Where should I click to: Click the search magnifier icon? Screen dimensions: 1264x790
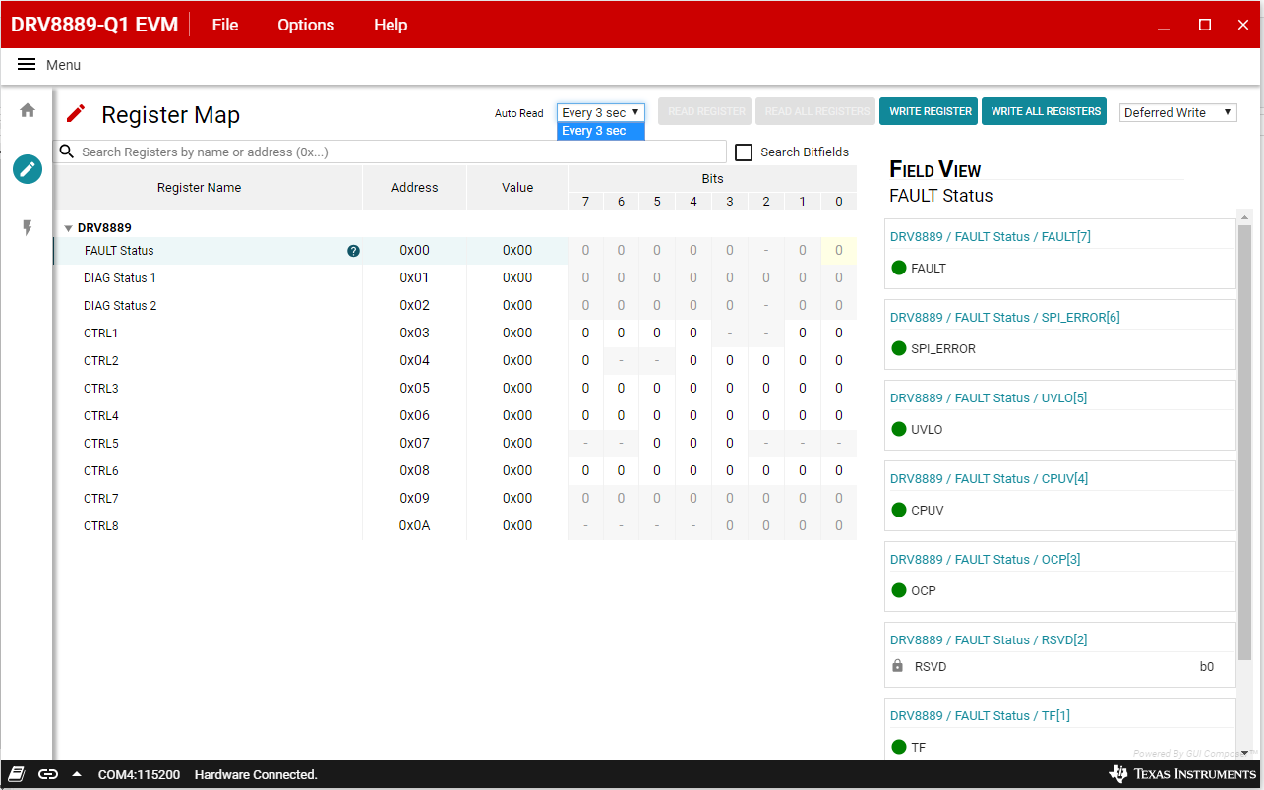point(67,152)
